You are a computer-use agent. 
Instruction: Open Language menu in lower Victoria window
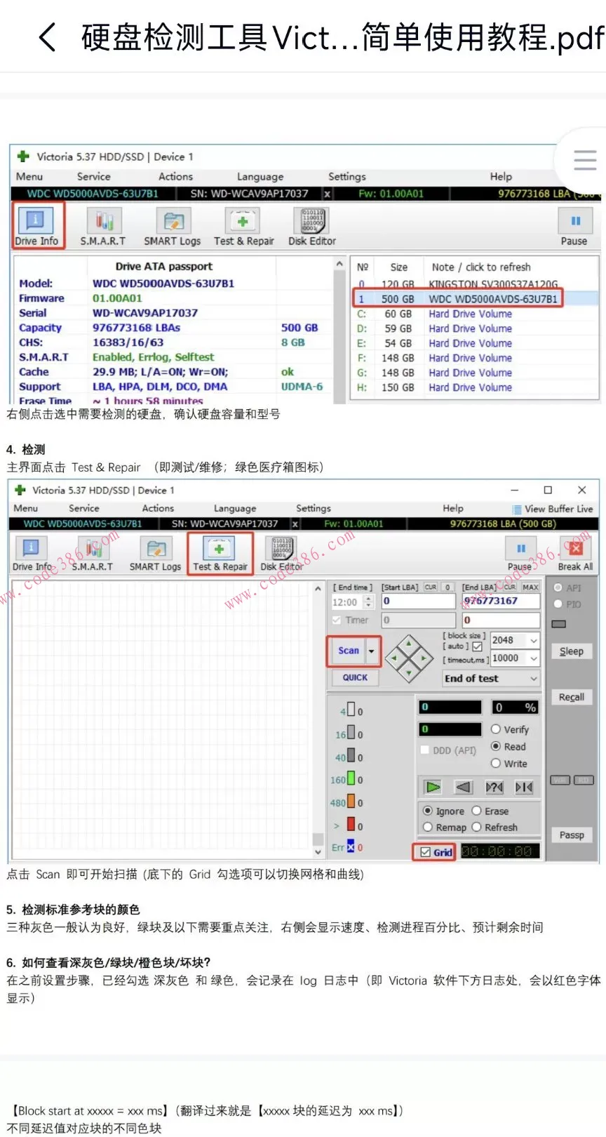tap(235, 509)
